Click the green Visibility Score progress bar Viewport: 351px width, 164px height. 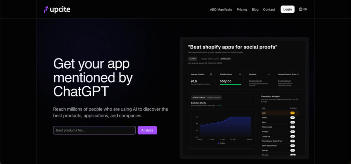point(230,85)
